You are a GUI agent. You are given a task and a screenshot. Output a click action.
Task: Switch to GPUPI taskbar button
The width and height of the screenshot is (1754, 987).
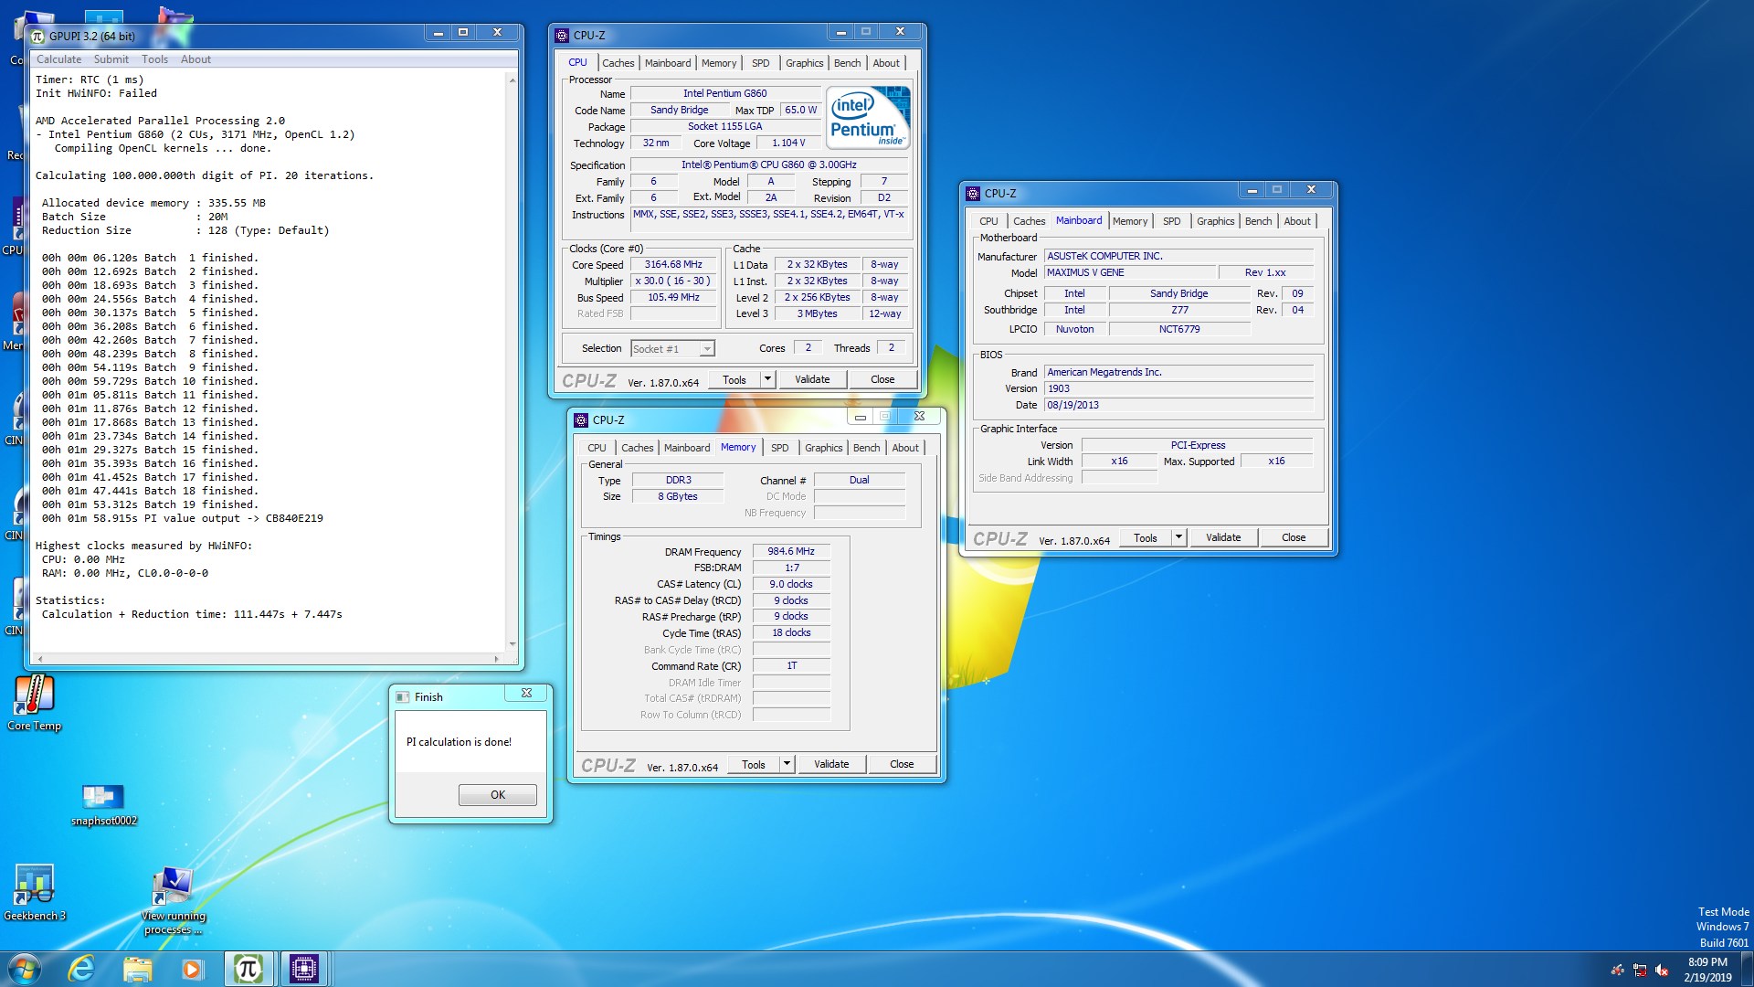coord(248,969)
